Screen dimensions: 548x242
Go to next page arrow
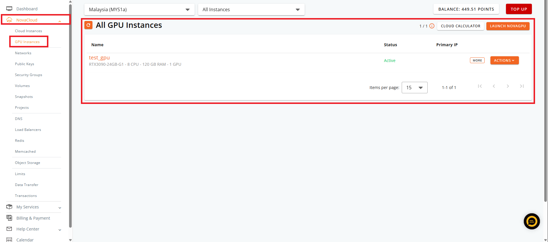point(508,86)
